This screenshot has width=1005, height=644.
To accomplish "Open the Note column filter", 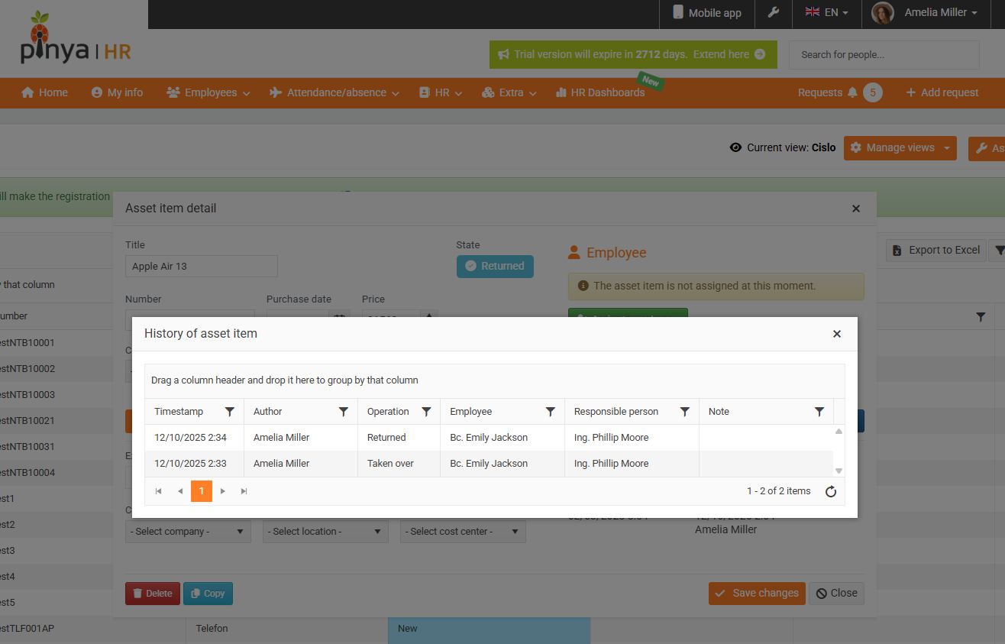I will pos(819,412).
